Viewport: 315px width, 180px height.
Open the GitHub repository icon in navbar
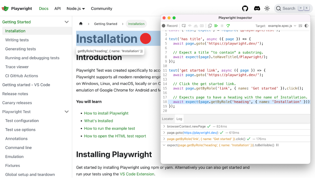click(245, 9)
